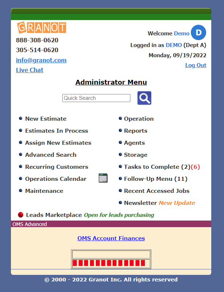This screenshot has height=292, width=224.
Task: Open Leads Marketplace
Action: click(54, 215)
